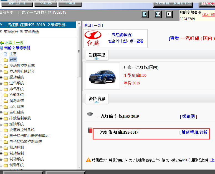This screenshot has width=215, height=174.
Task: Expand the 变速器控制系统 tree node
Action: point(1,130)
